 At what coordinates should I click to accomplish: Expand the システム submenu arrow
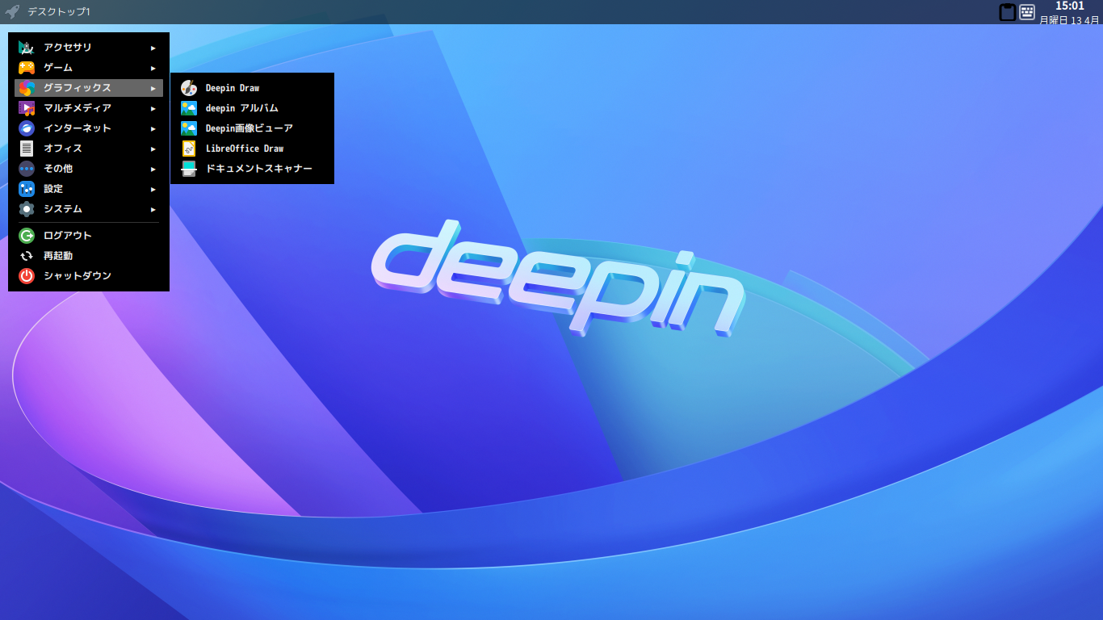tap(153, 209)
